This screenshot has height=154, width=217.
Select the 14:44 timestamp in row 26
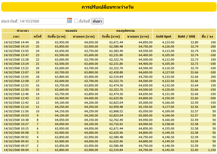(16, 42)
